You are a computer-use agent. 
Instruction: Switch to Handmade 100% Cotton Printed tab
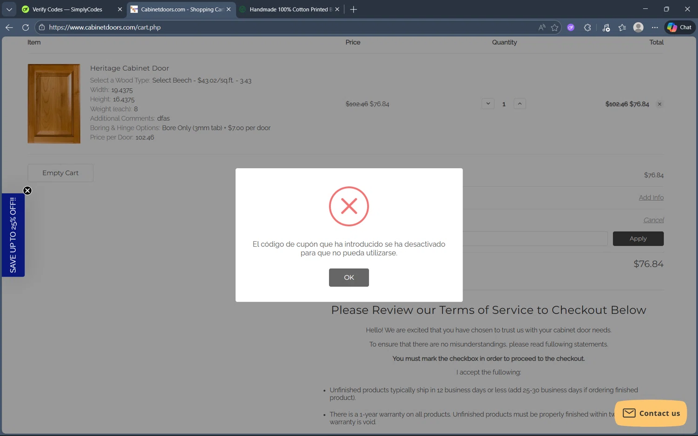click(290, 9)
